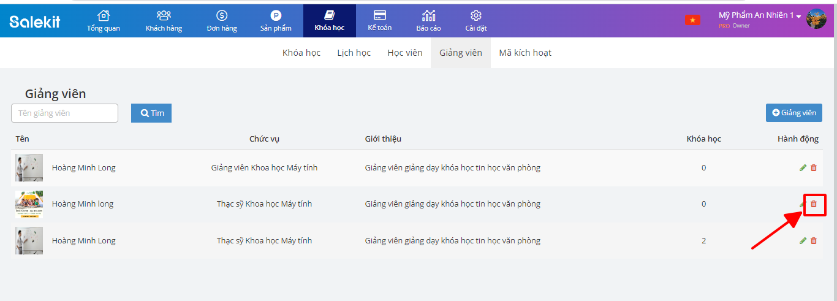The height and width of the screenshot is (301, 837).
Task: Open the Báo cáo reports icon
Action: tap(429, 16)
